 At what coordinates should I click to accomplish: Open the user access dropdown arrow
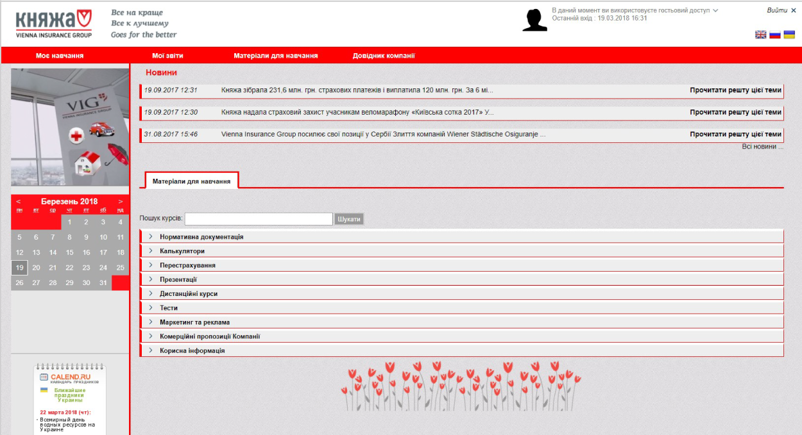point(715,10)
